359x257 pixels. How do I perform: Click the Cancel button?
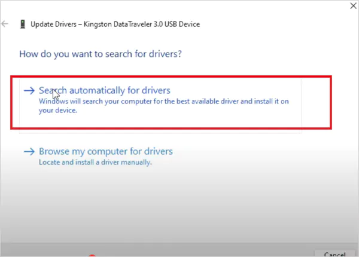[x=334, y=253]
